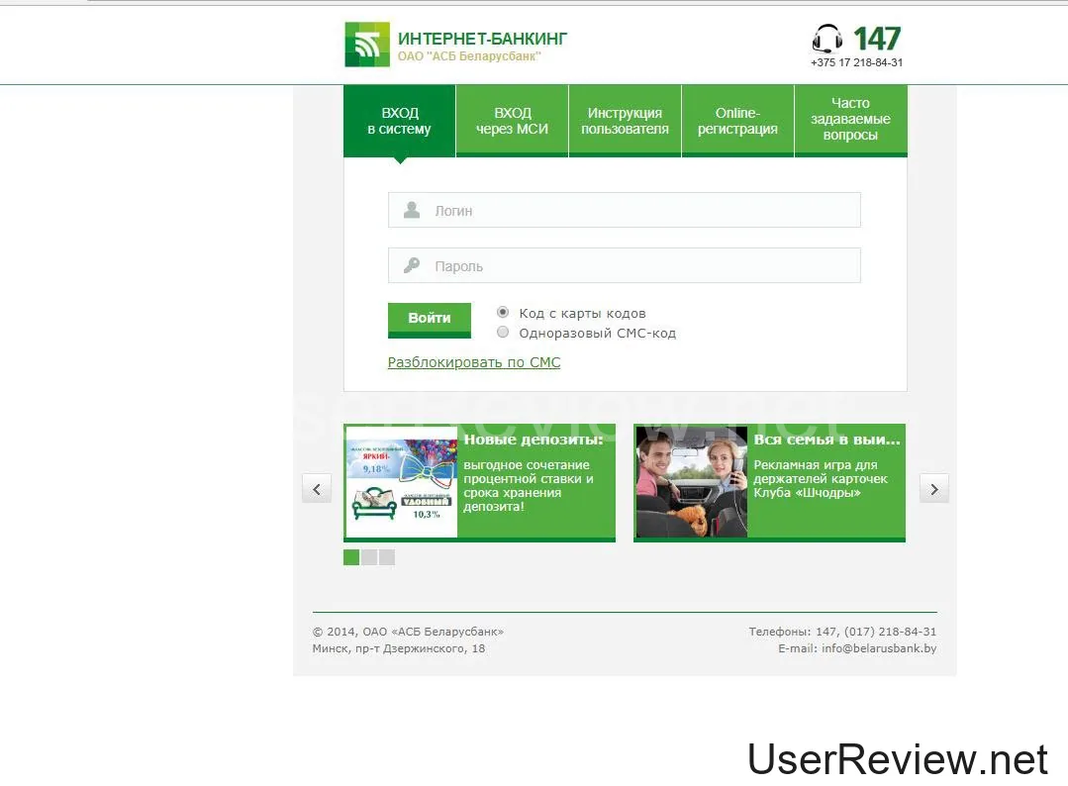Follow the 'Разблокировать по СМС' link

tap(474, 362)
